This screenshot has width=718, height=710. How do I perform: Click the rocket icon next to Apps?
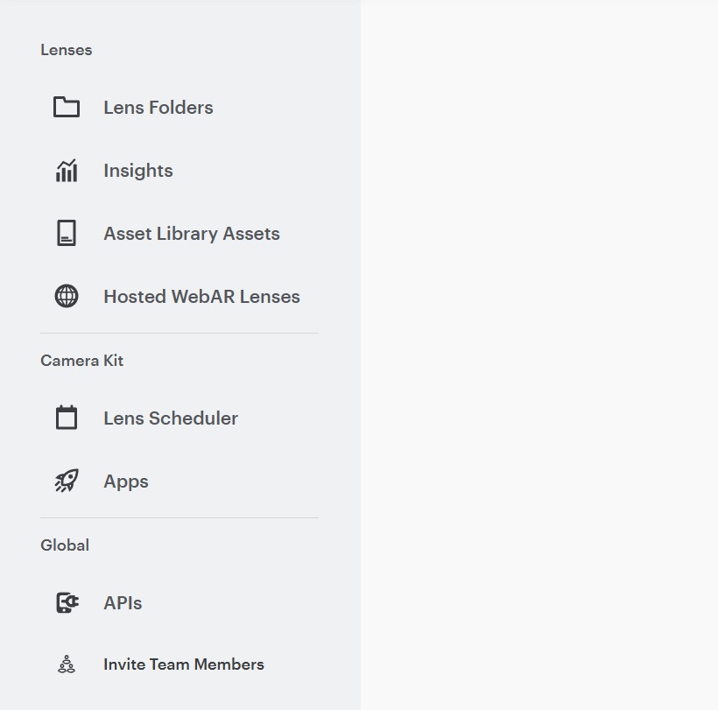[67, 481]
